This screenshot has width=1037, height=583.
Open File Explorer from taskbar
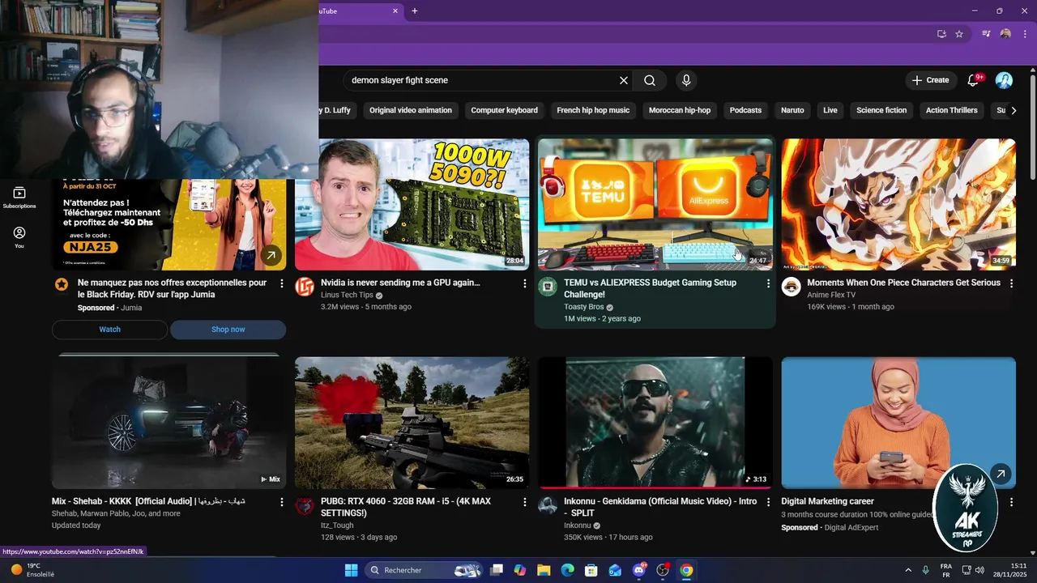tap(544, 570)
